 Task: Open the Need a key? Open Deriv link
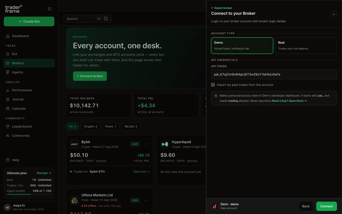tap(289, 101)
